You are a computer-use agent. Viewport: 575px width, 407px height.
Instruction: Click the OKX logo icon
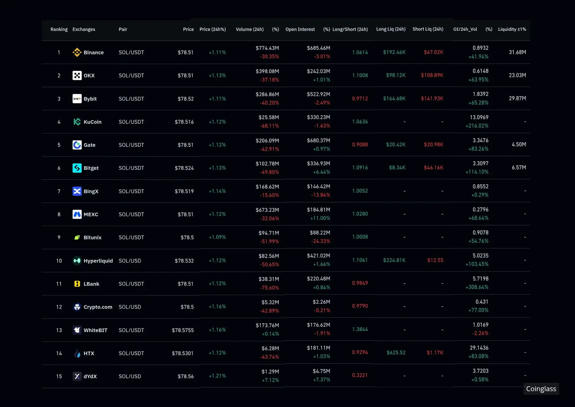tap(77, 75)
